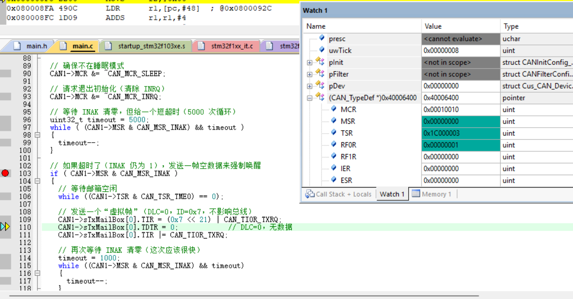Click the MCR member icon
The width and height of the screenshot is (573, 299).
coord(333,109)
